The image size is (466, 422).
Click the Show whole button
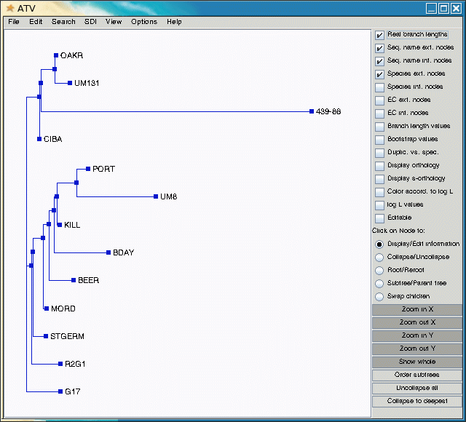tap(416, 362)
